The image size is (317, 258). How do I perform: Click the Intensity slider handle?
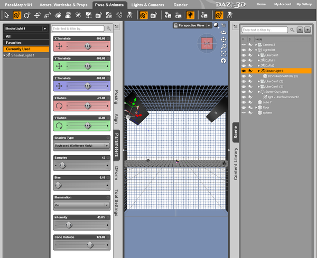(x=69, y=225)
